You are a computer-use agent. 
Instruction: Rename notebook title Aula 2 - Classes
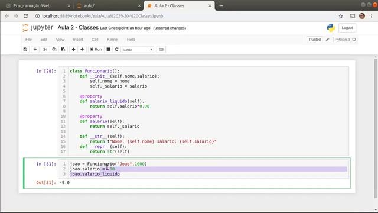pyautogui.click(x=78, y=28)
